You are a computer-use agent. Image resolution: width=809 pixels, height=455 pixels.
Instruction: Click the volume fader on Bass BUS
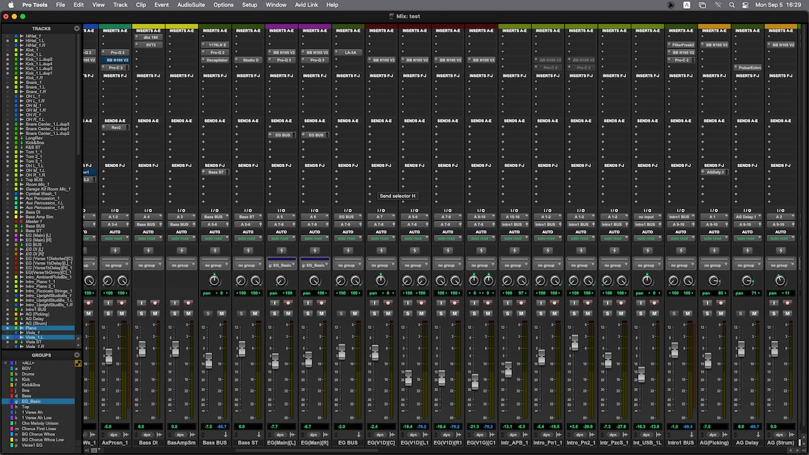point(208,361)
